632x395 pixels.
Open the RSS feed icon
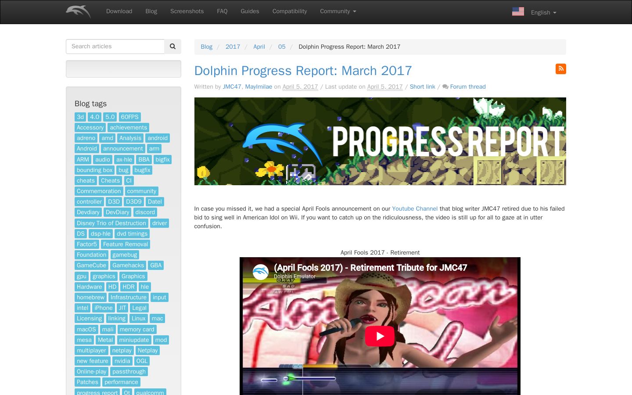coord(561,69)
